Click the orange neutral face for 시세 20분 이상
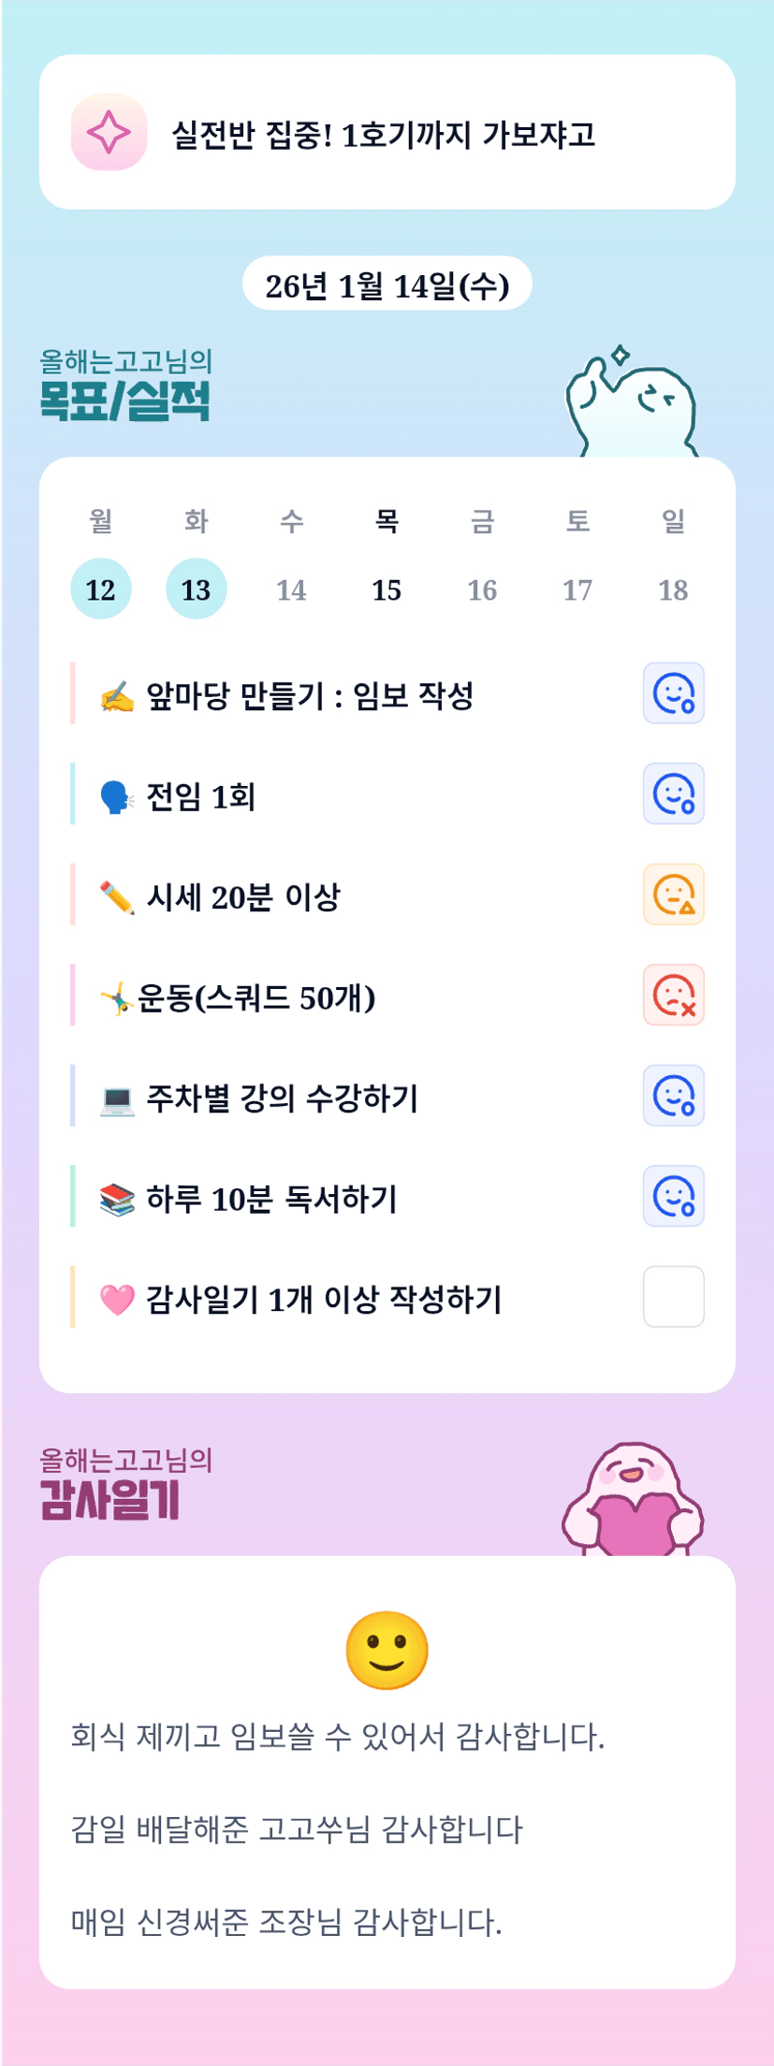 [x=673, y=895]
